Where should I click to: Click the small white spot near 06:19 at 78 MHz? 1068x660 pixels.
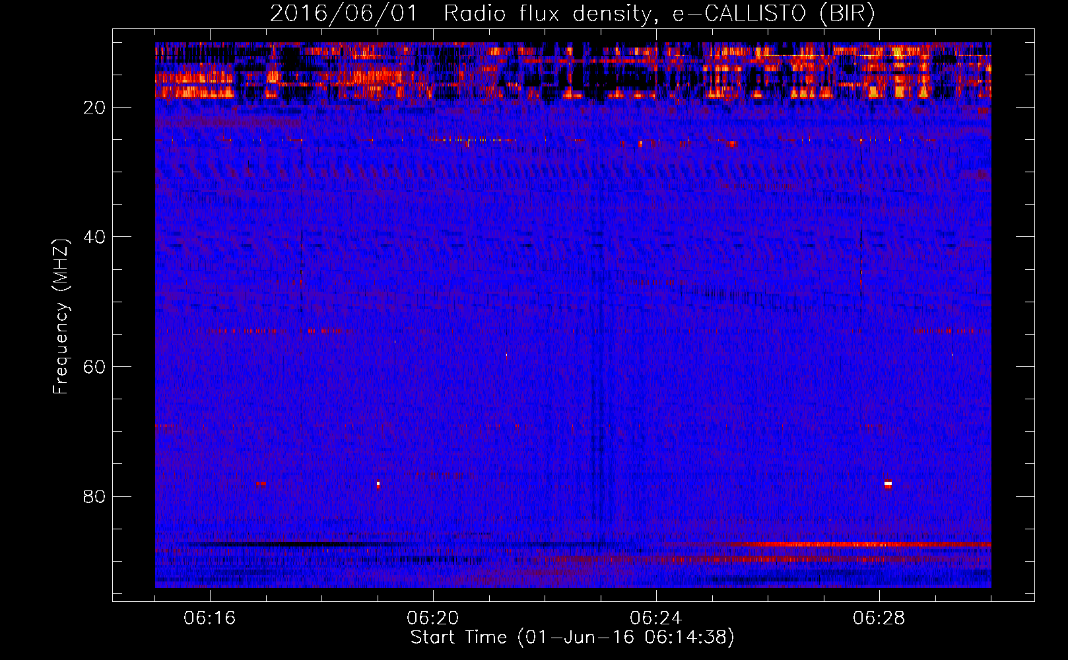coord(378,484)
